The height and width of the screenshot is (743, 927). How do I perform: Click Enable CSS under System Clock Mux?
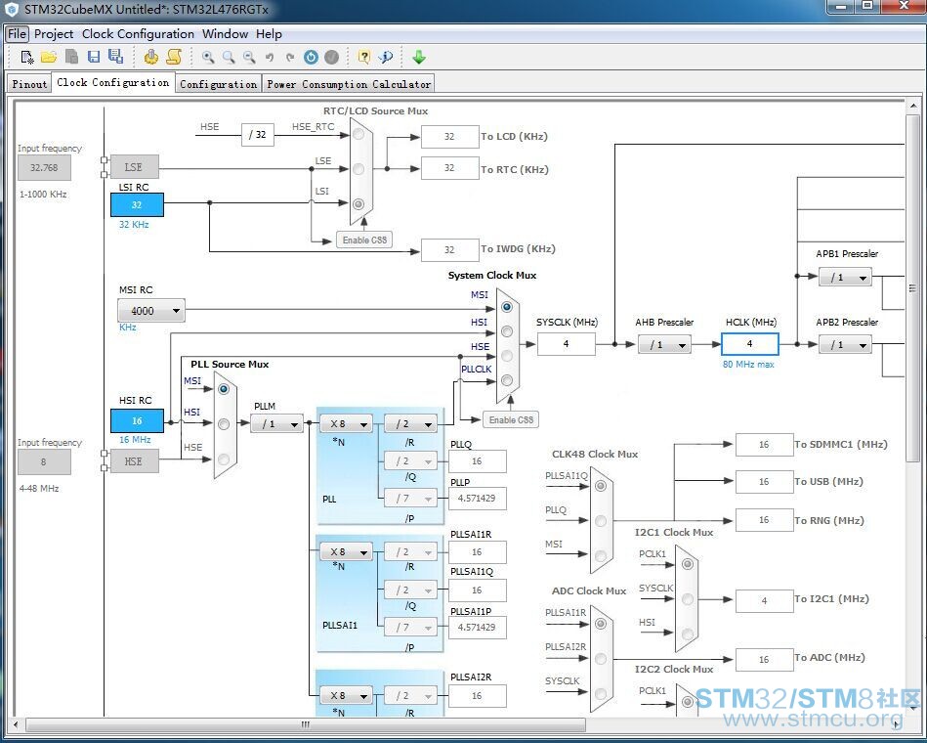511,419
